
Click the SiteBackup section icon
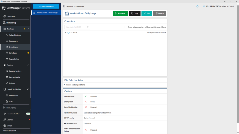click(4, 23)
